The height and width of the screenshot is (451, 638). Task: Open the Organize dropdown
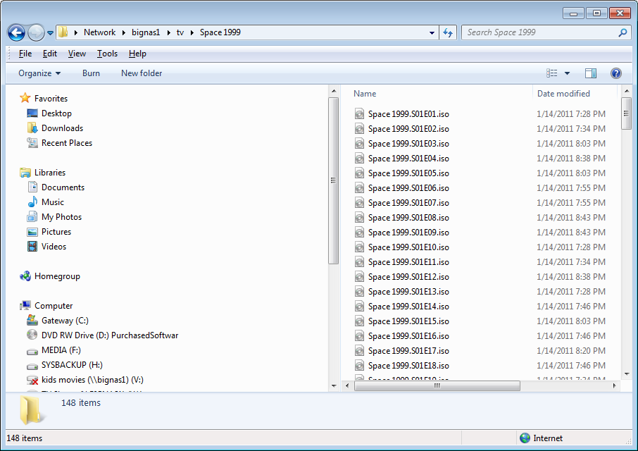pos(39,73)
